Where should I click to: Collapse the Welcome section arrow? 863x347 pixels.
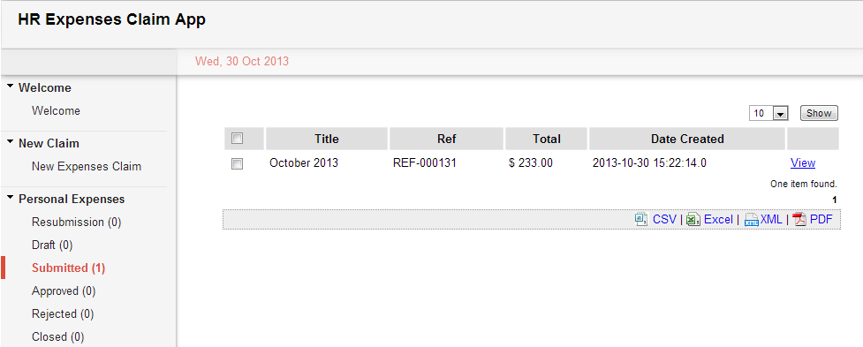coord(10,87)
